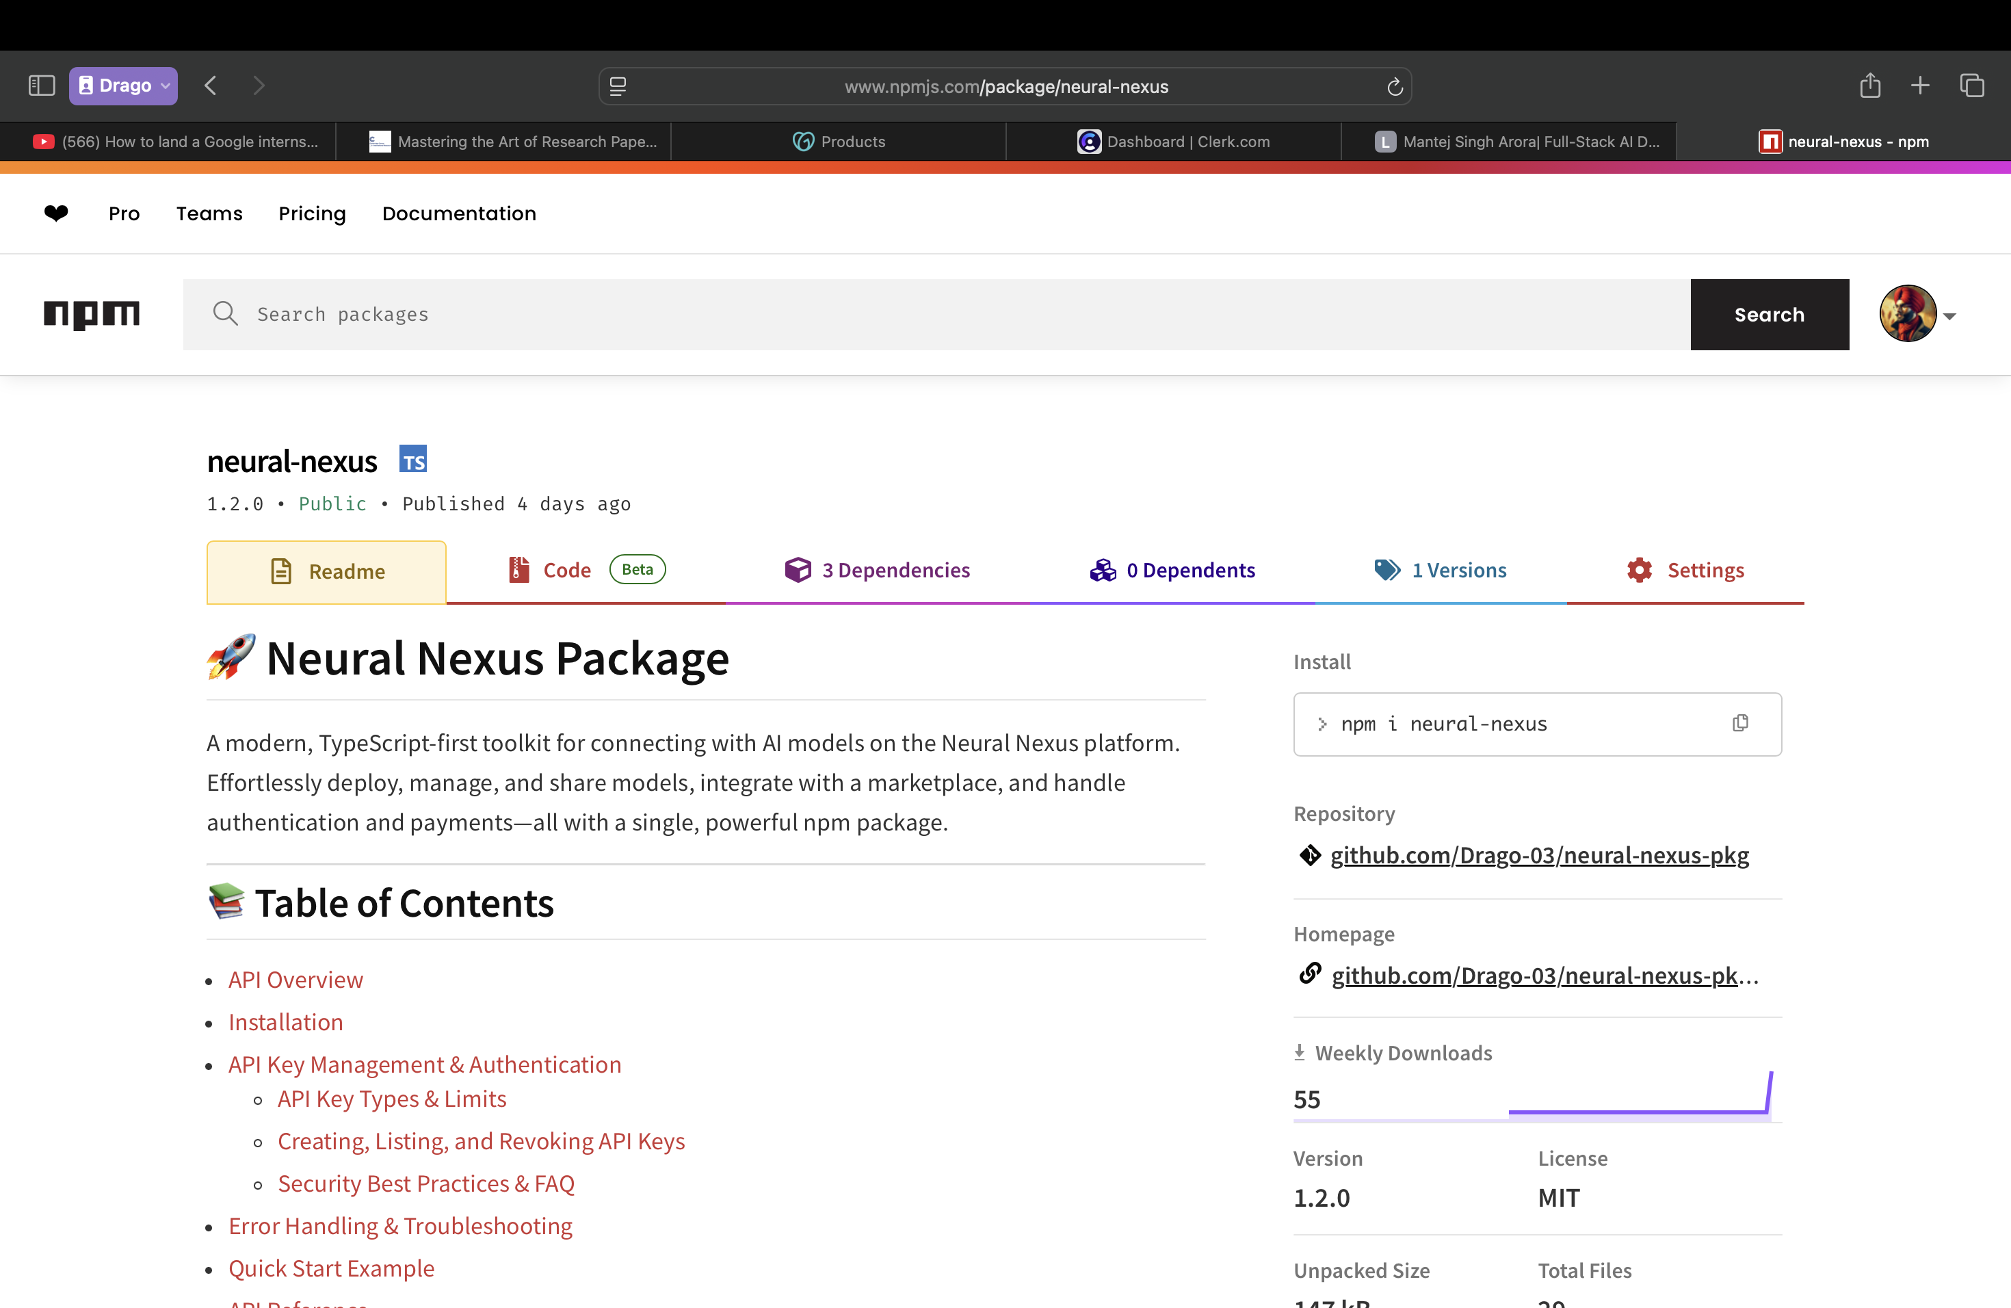Open a new tab with the plus icon
Viewport: 2011px width, 1308px height.
[x=1920, y=86]
